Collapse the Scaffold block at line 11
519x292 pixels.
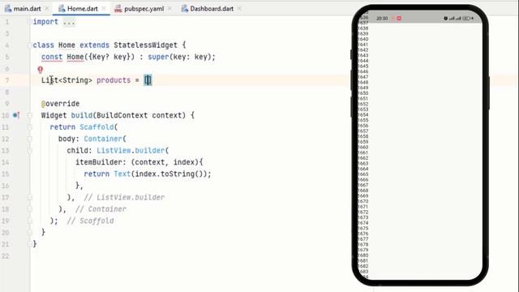[x=29, y=127]
